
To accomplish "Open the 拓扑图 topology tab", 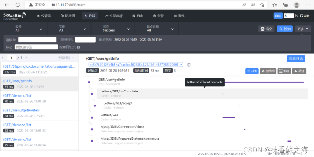I will tap(68, 16).
